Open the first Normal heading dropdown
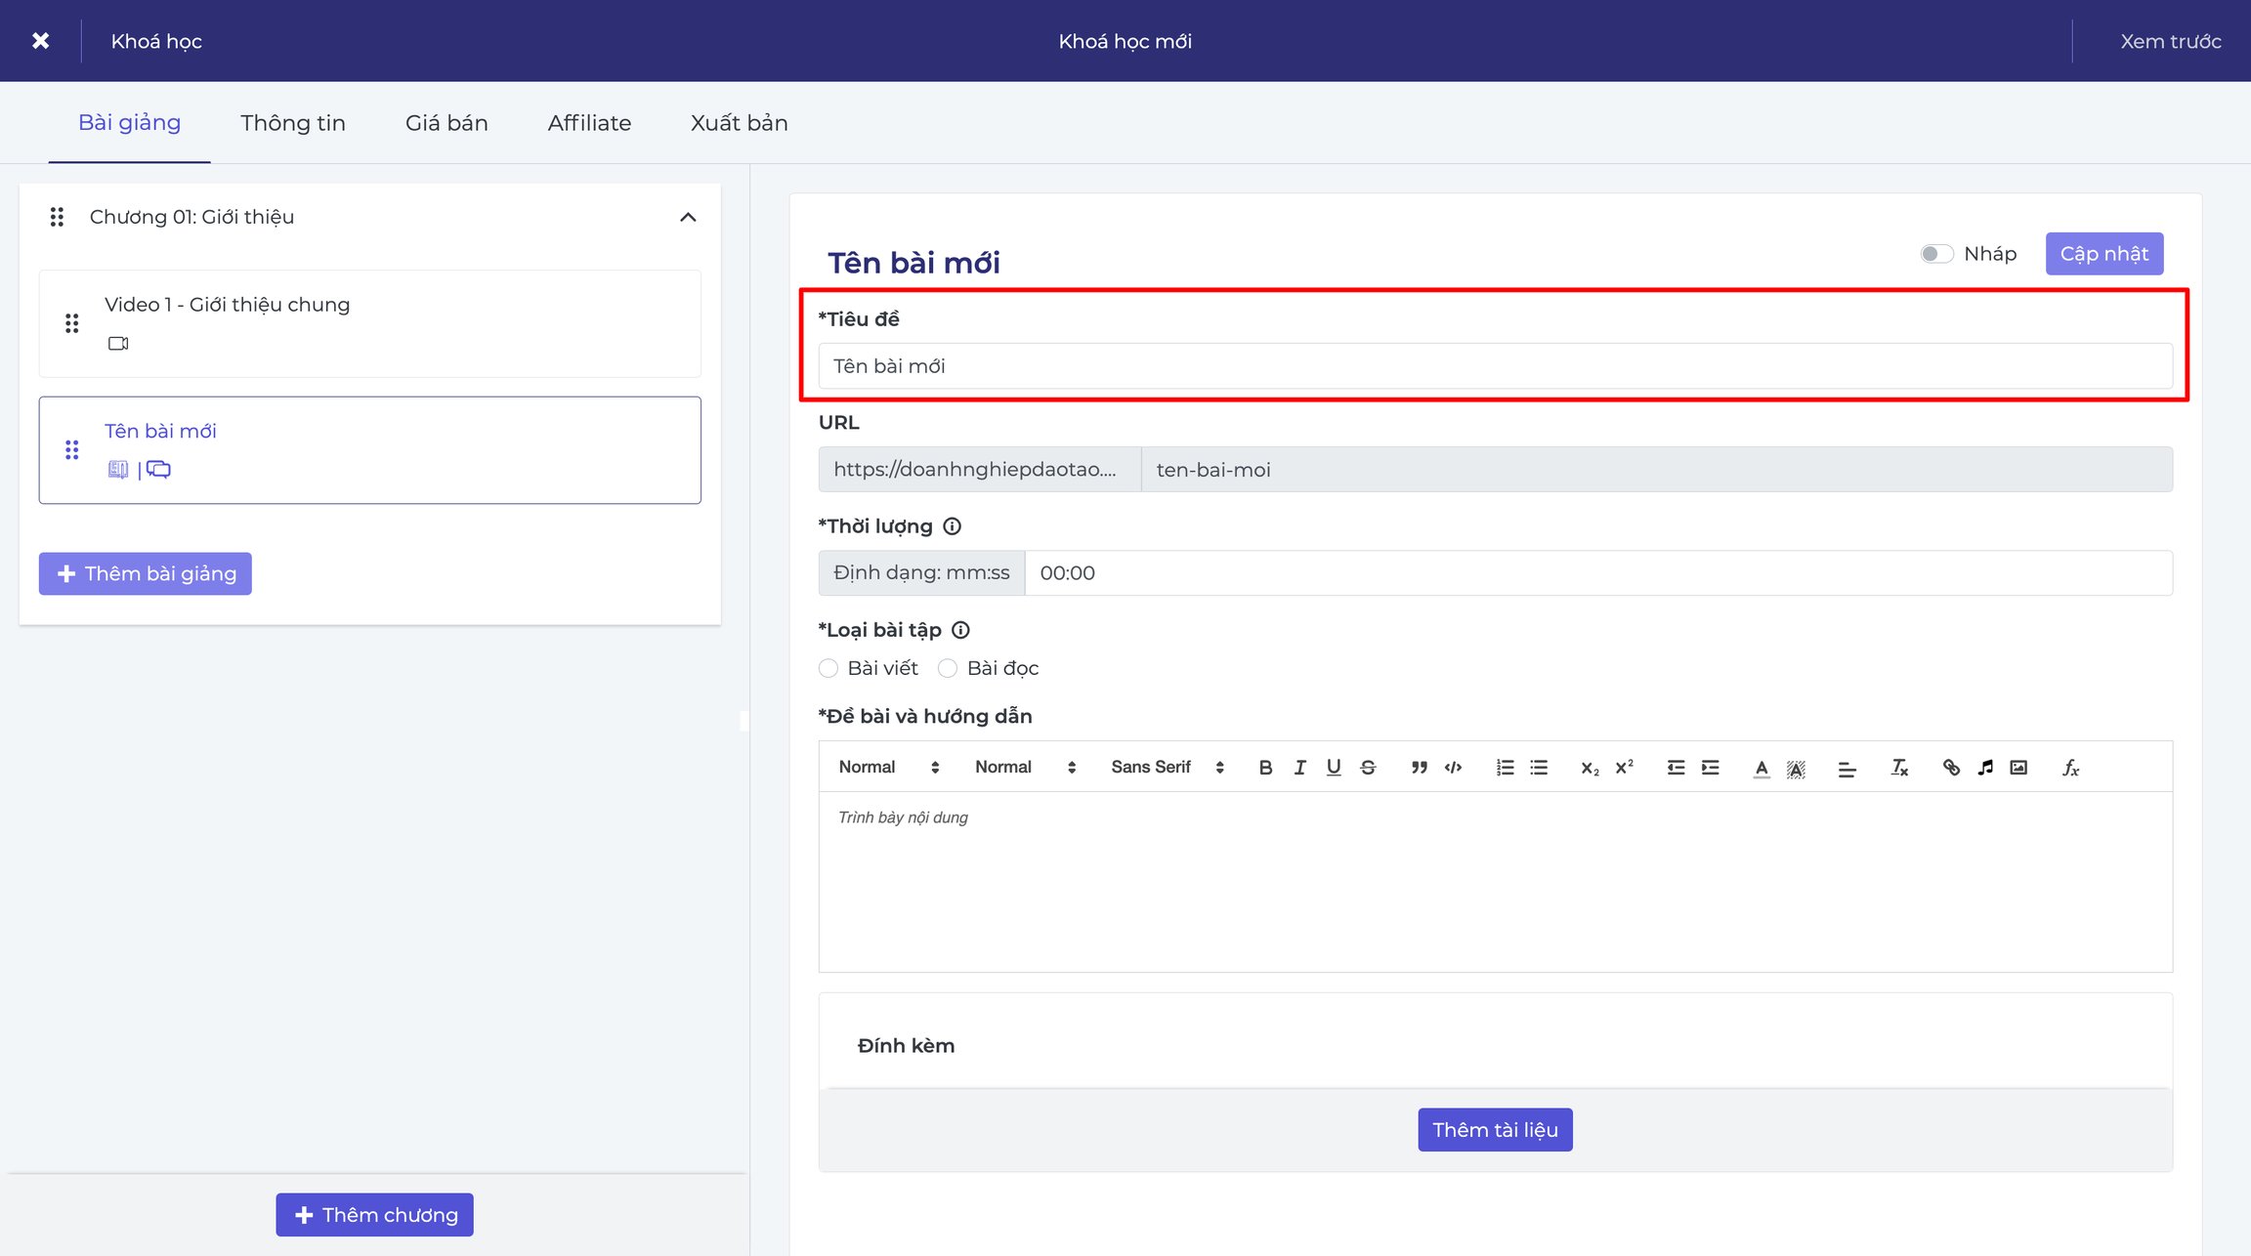Image resolution: width=2251 pixels, height=1256 pixels. [889, 768]
